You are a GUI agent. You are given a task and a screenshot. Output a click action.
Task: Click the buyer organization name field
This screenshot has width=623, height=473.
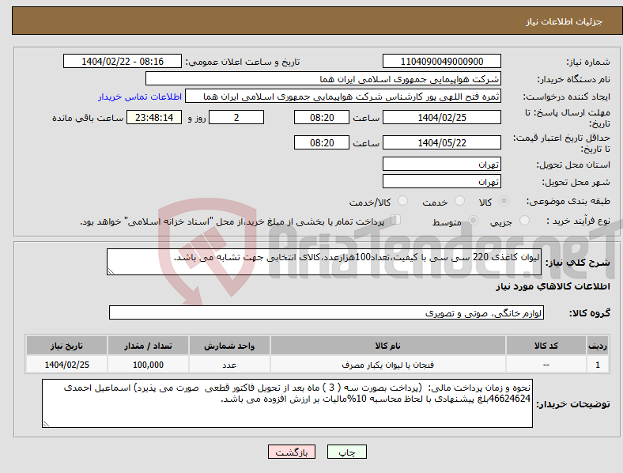tap(323, 78)
